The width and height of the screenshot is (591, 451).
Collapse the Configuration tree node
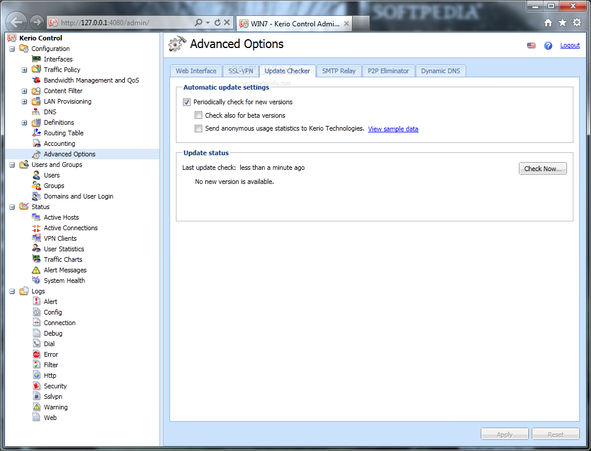click(x=12, y=49)
